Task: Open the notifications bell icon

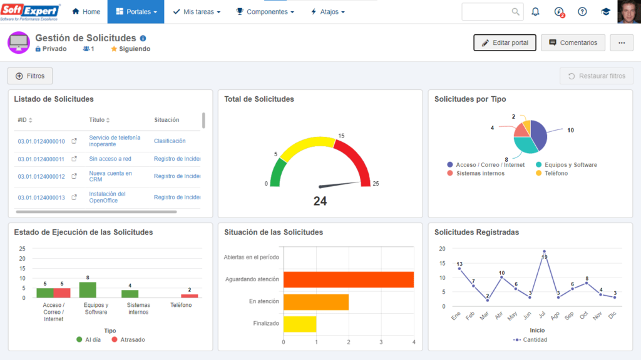Action: coord(535,12)
